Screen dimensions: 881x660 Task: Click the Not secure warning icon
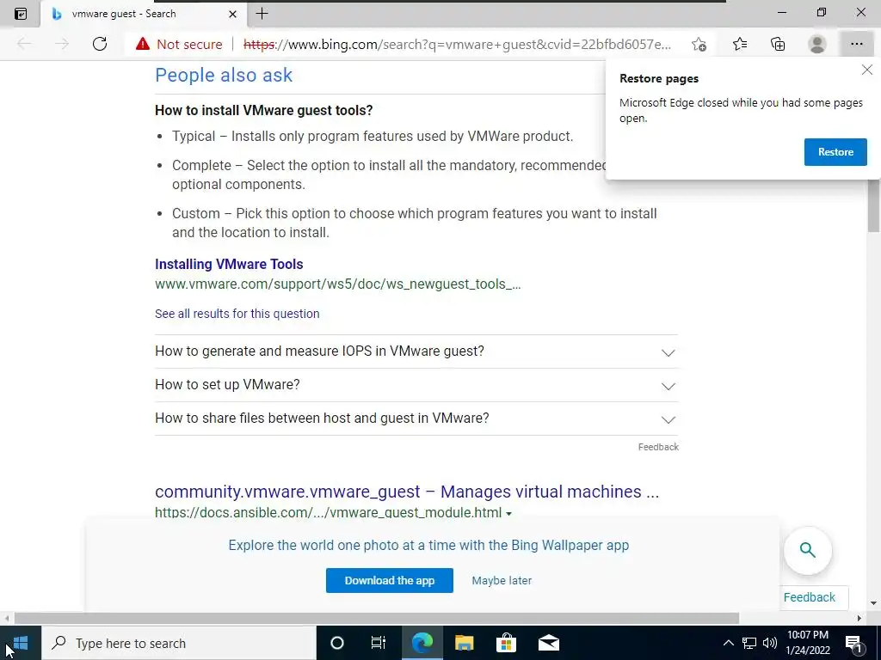[x=143, y=44]
